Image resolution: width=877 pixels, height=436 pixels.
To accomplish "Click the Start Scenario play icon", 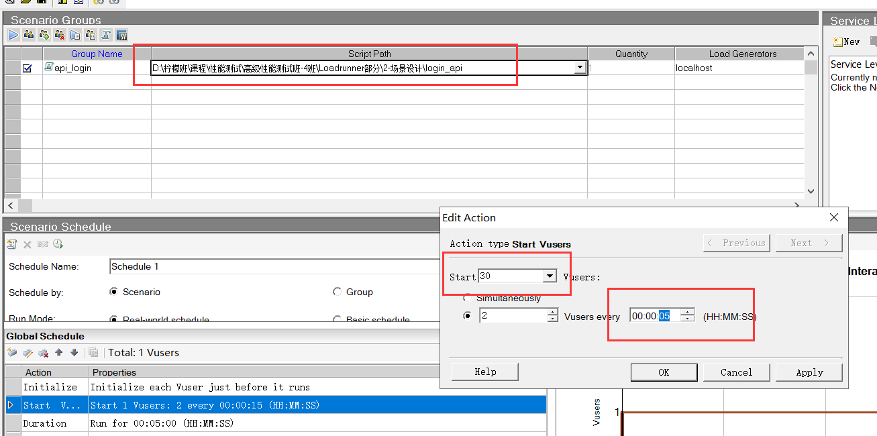I will point(13,35).
